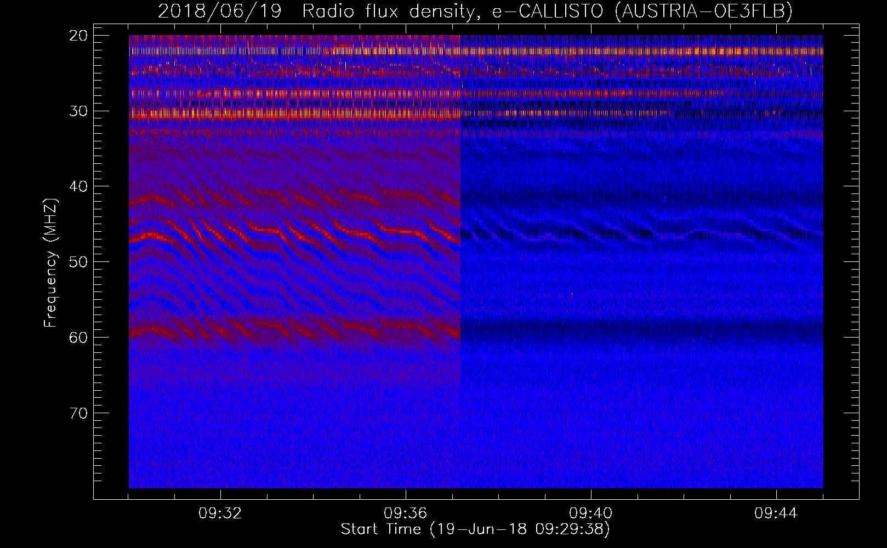Click the 50 MHz frequency tick label

click(x=78, y=261)
